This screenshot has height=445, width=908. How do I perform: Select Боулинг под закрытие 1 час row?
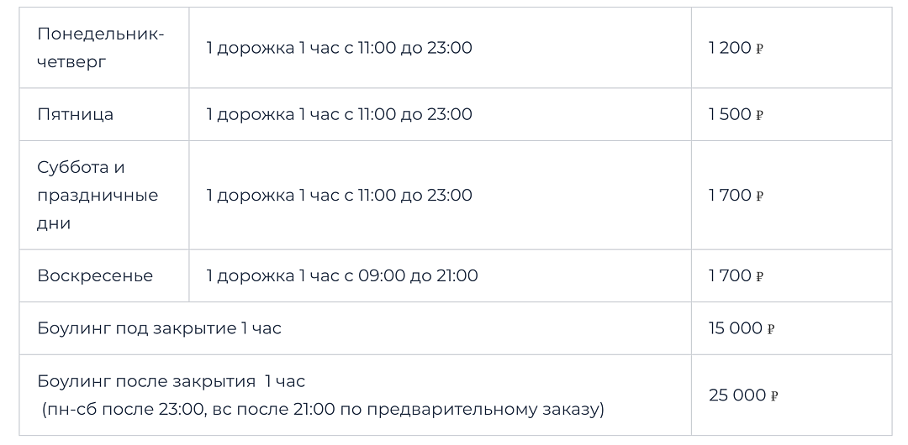coord(160,328)
